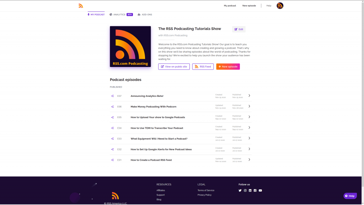This screenshot has width=364, height=205.
Task: Open the Terms of Service link
Action: pos(206,190)
